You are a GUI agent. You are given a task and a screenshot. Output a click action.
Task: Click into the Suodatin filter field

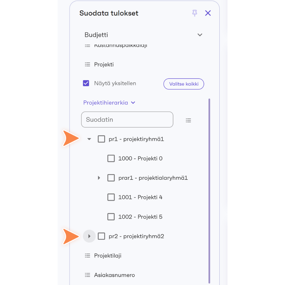[x=127, y=120]
